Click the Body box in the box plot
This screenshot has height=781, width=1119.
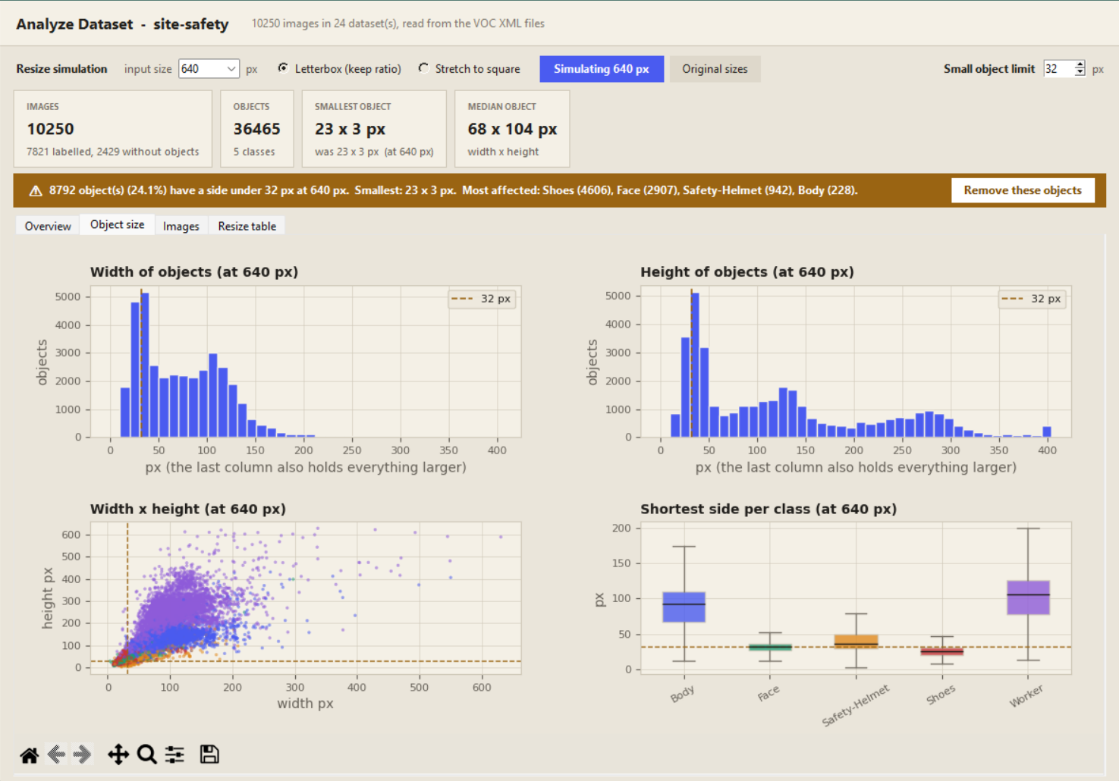pos(684,607)
